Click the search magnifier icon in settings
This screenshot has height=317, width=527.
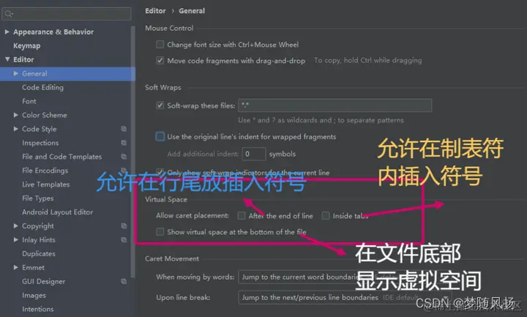coord(9,14)
